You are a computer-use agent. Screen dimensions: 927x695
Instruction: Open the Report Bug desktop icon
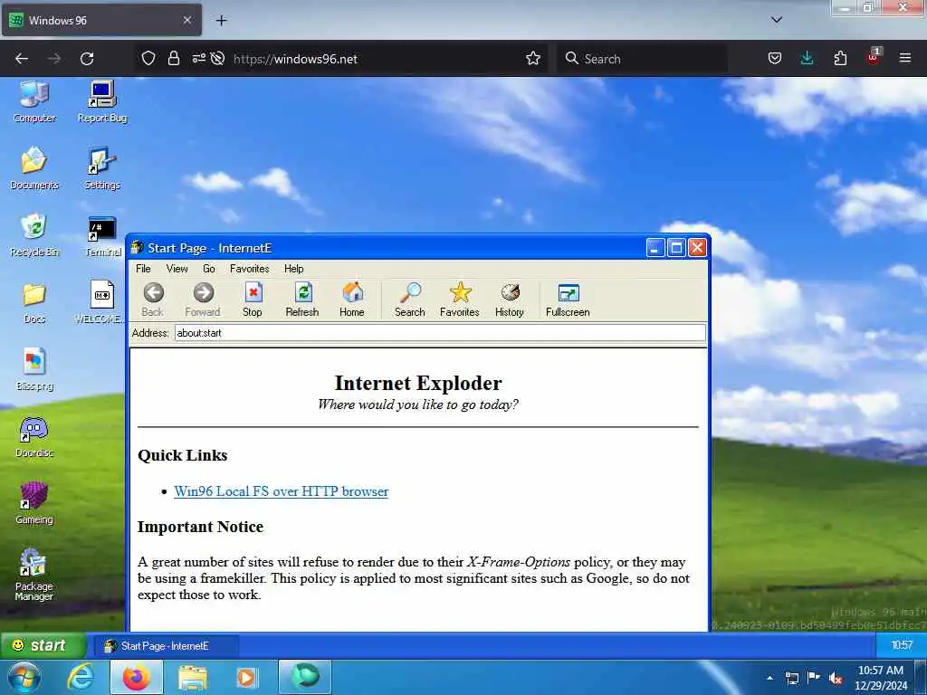click(x=102, y=101)
